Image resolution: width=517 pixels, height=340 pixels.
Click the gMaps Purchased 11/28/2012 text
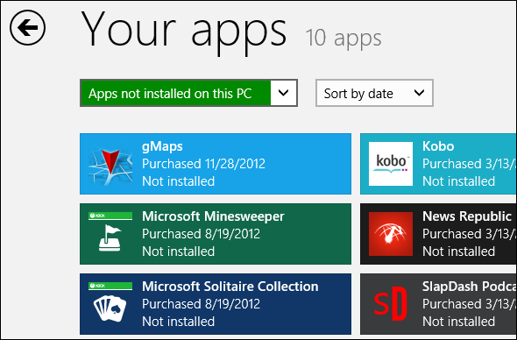(x=203, y=164)
